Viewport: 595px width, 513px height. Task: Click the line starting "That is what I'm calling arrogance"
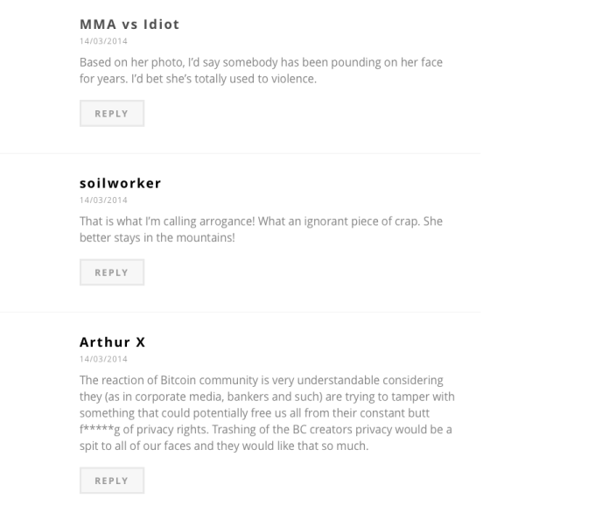coord(261,221)
